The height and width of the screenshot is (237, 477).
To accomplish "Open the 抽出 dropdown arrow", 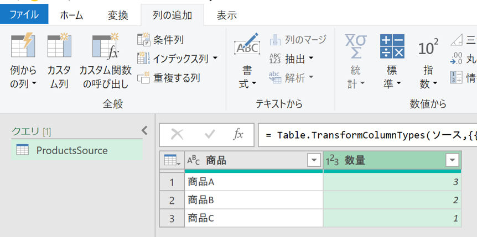I will 311,59.
